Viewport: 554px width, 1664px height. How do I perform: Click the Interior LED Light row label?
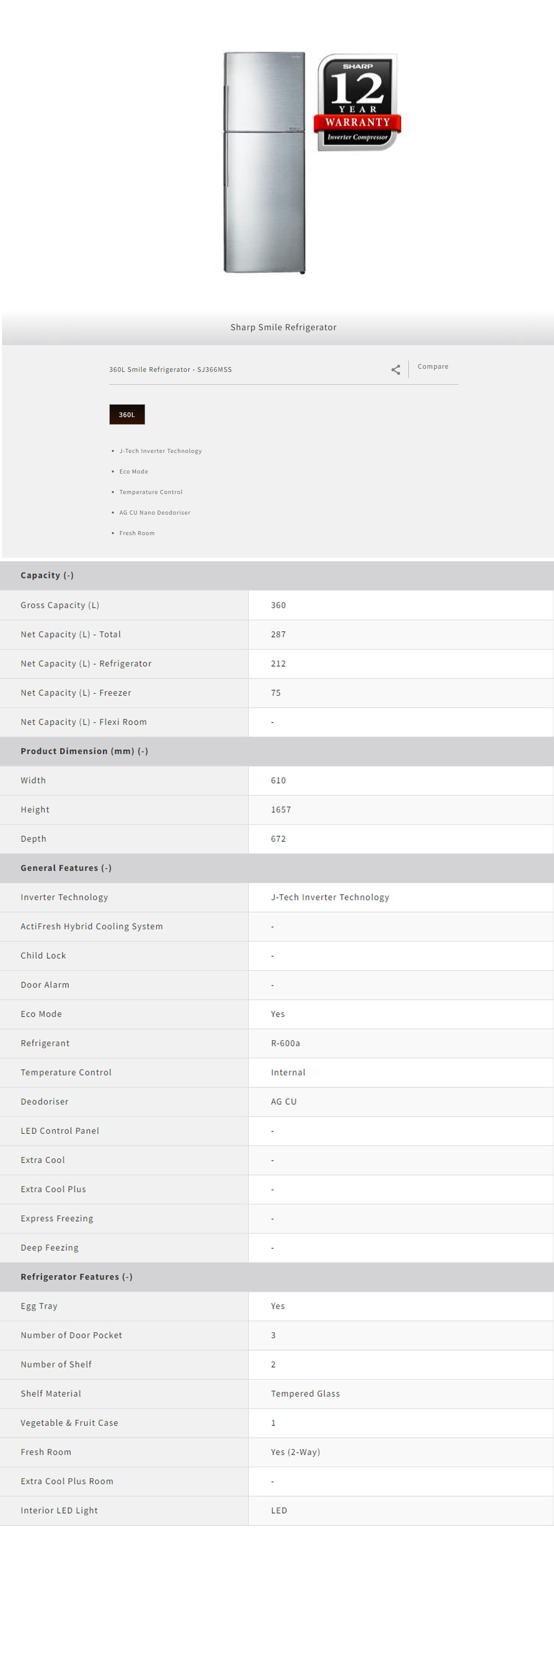pyautogui.click(x=60, y=1510)
